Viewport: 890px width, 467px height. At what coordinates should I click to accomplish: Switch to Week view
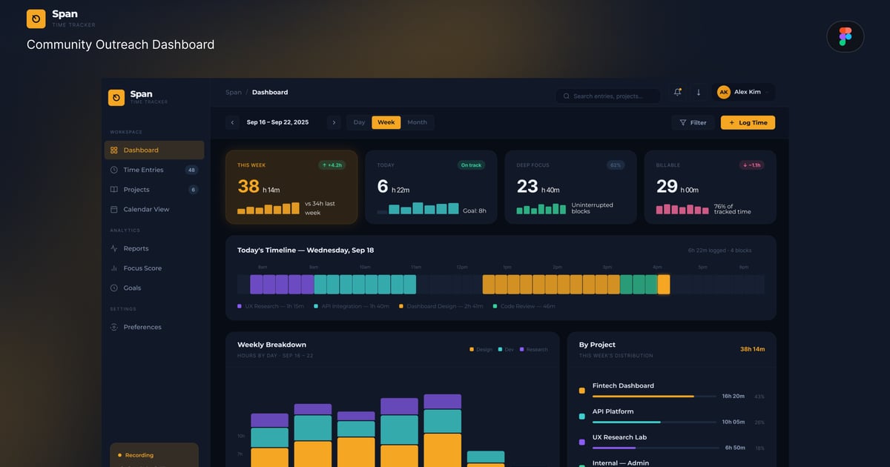[x=386, y=122]
